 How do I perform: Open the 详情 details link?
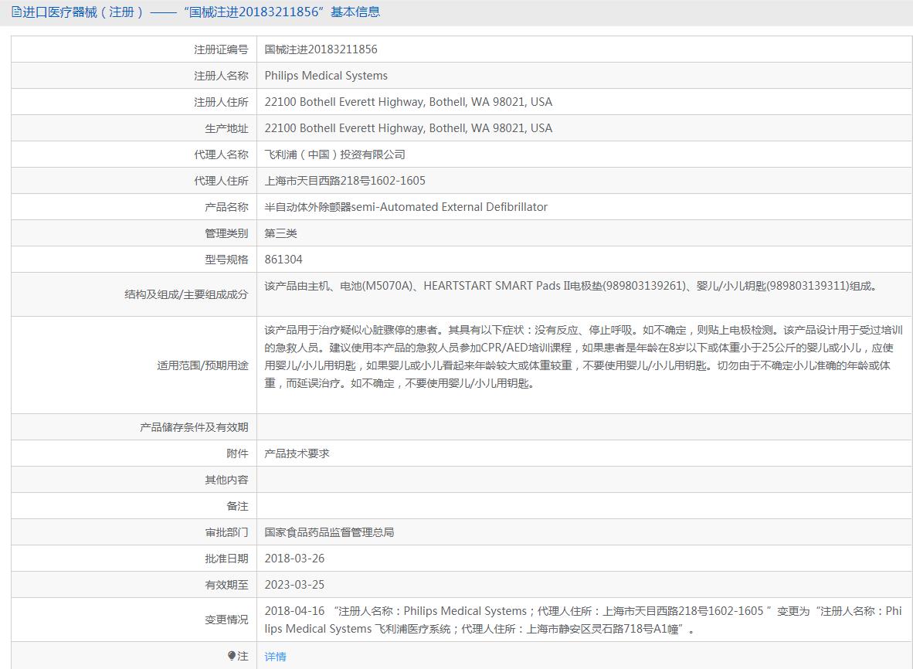(x=275, y=656)
